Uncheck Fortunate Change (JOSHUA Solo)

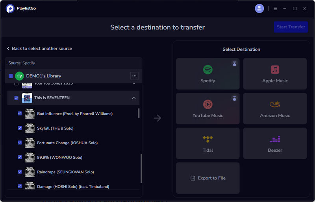click(x=20, y=143)
